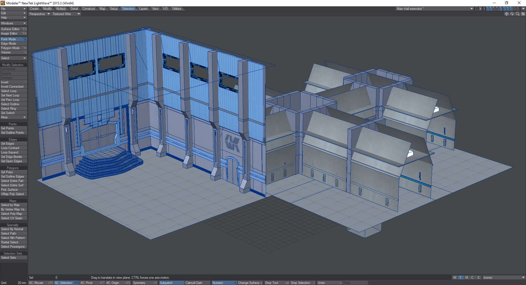Open the File dropdown menu
526x285 pixels.
click(x=13, y=9)
